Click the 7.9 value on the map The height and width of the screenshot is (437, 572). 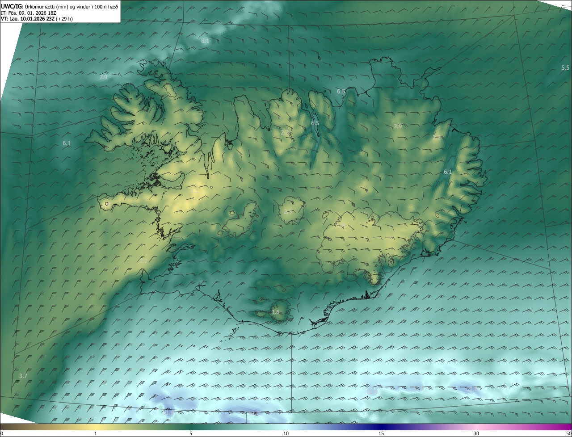[103, 77]
